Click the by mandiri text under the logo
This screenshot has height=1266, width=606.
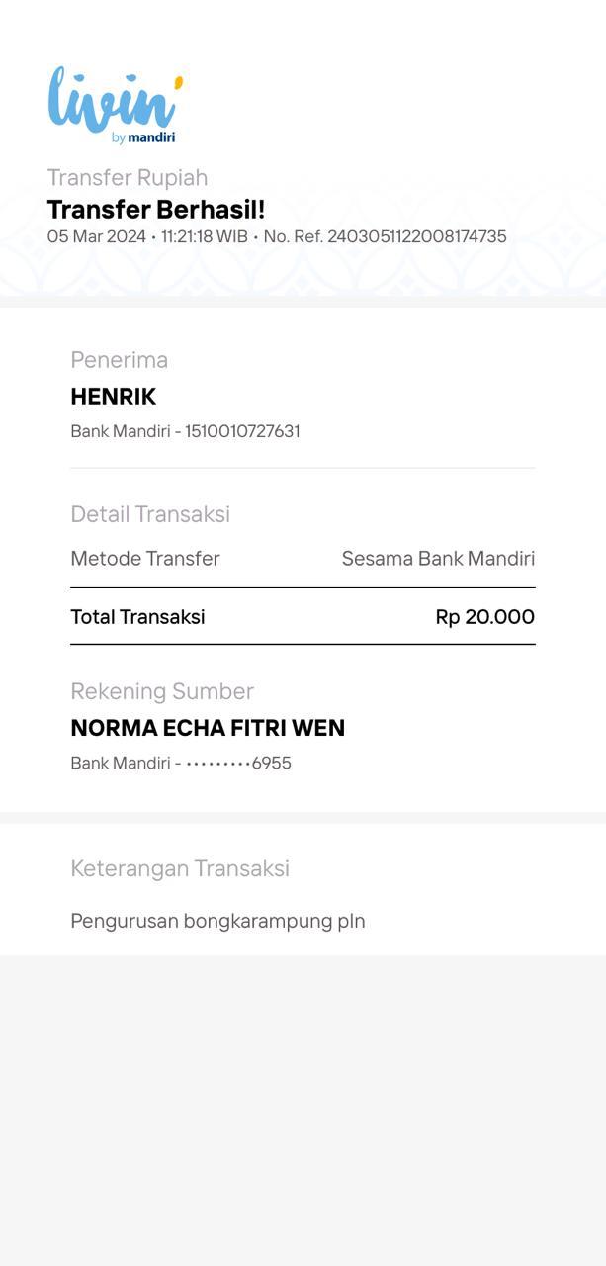[x=143, y=137]
